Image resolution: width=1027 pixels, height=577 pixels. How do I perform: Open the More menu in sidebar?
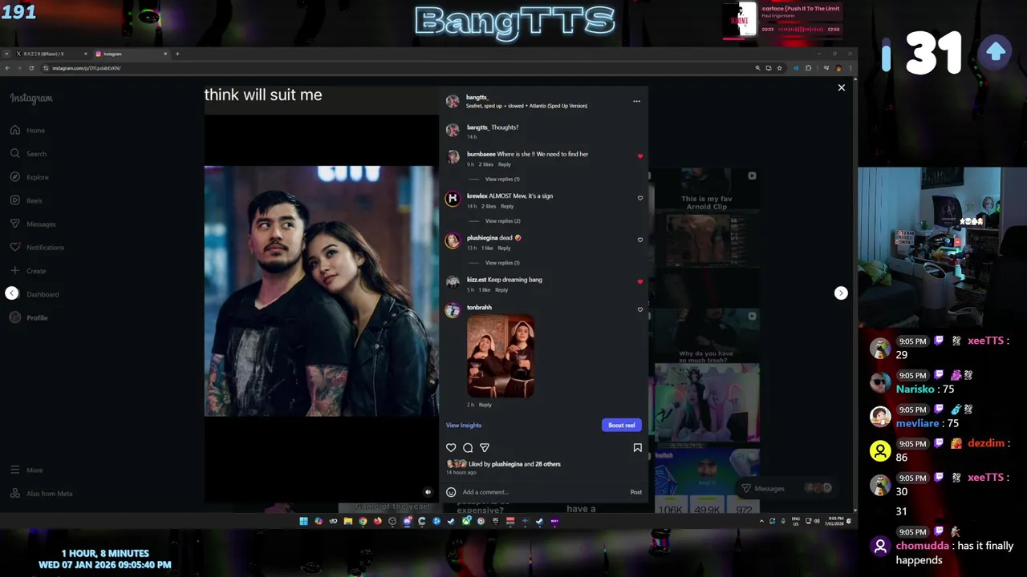pos(26,470)
